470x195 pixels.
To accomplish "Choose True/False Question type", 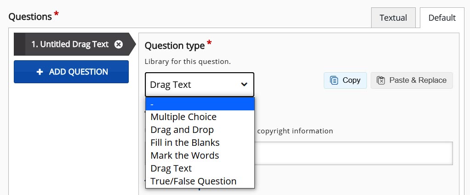I will tap(194, 181).
